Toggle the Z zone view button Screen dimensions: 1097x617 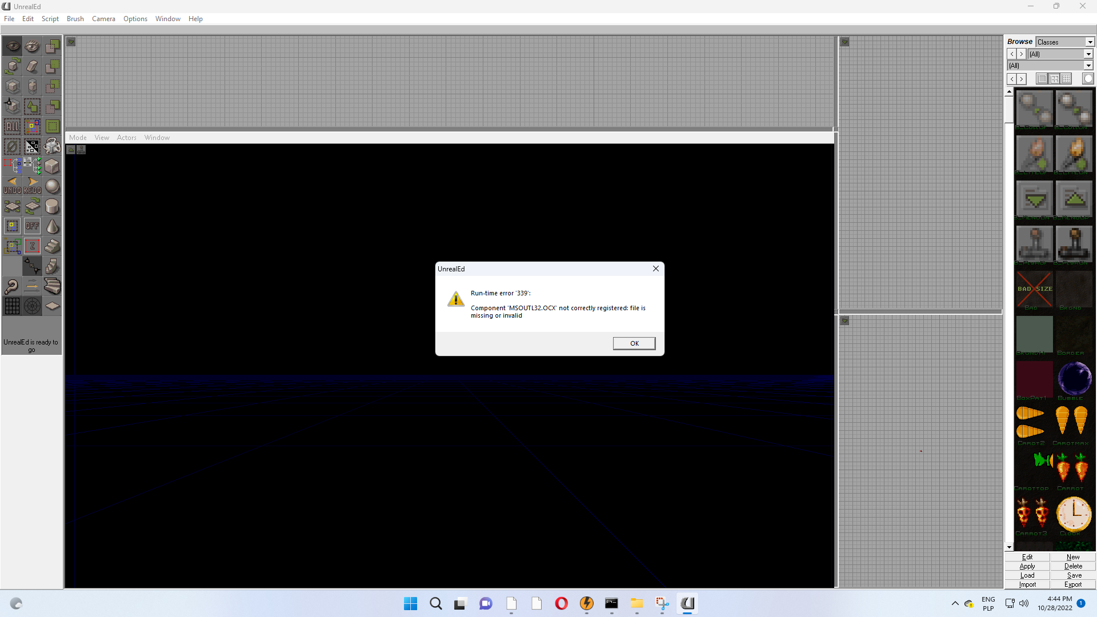pyautogui.click(x=33, y=246)
